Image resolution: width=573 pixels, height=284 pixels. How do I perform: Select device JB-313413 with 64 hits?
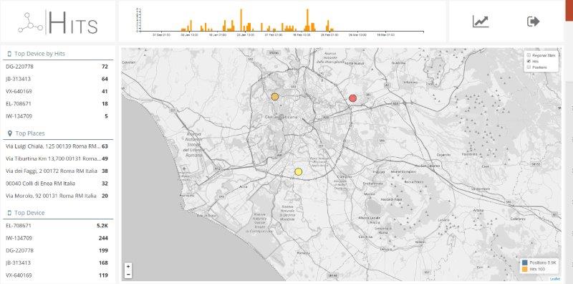(57, 79)
